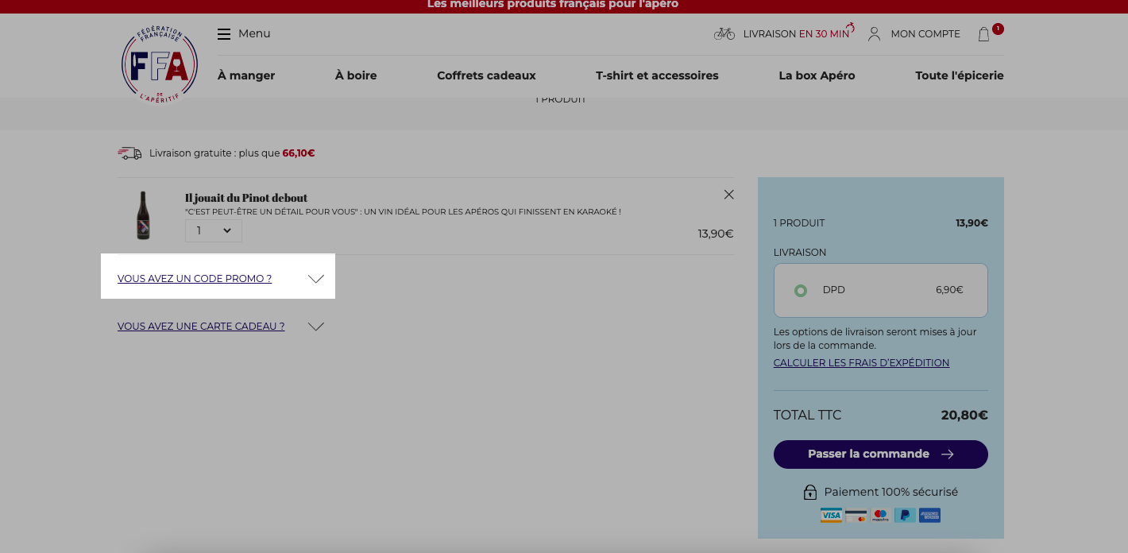The width and height of the screenshot is (1128, 553).
Task: Open Toute l'épicerie menu
Action: pyautogui.click(x=960, y=75)
